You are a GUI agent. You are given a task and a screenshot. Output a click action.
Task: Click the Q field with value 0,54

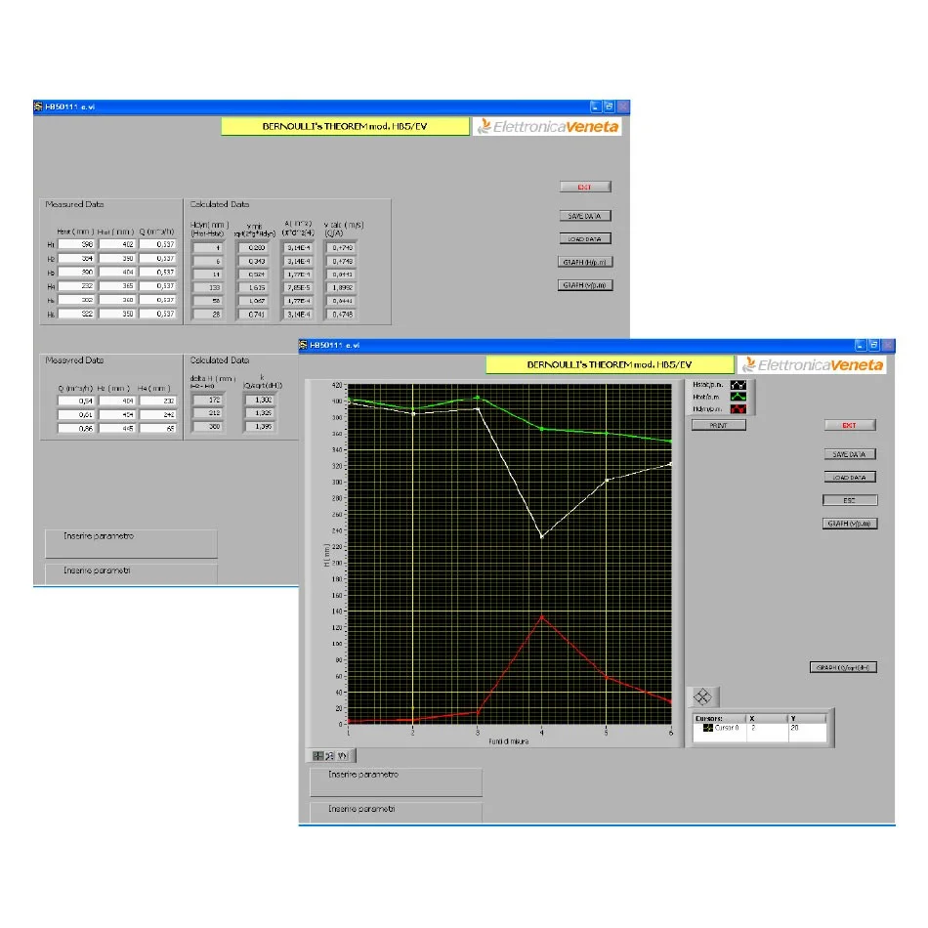click(x=75, y=401)
